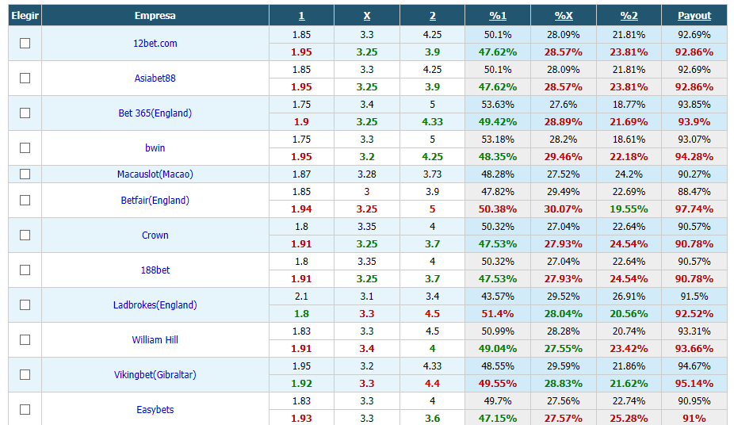Open the Betfair(England) link
The image size is (734, 425).
tap(155, 201)
